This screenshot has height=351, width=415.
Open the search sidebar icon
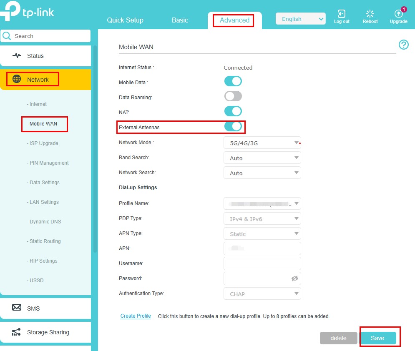7,36
